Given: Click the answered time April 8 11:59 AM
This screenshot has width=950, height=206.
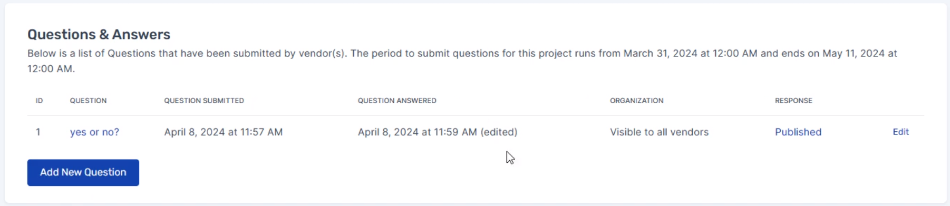Looking at the screenshot, I should tap(418, 132).
